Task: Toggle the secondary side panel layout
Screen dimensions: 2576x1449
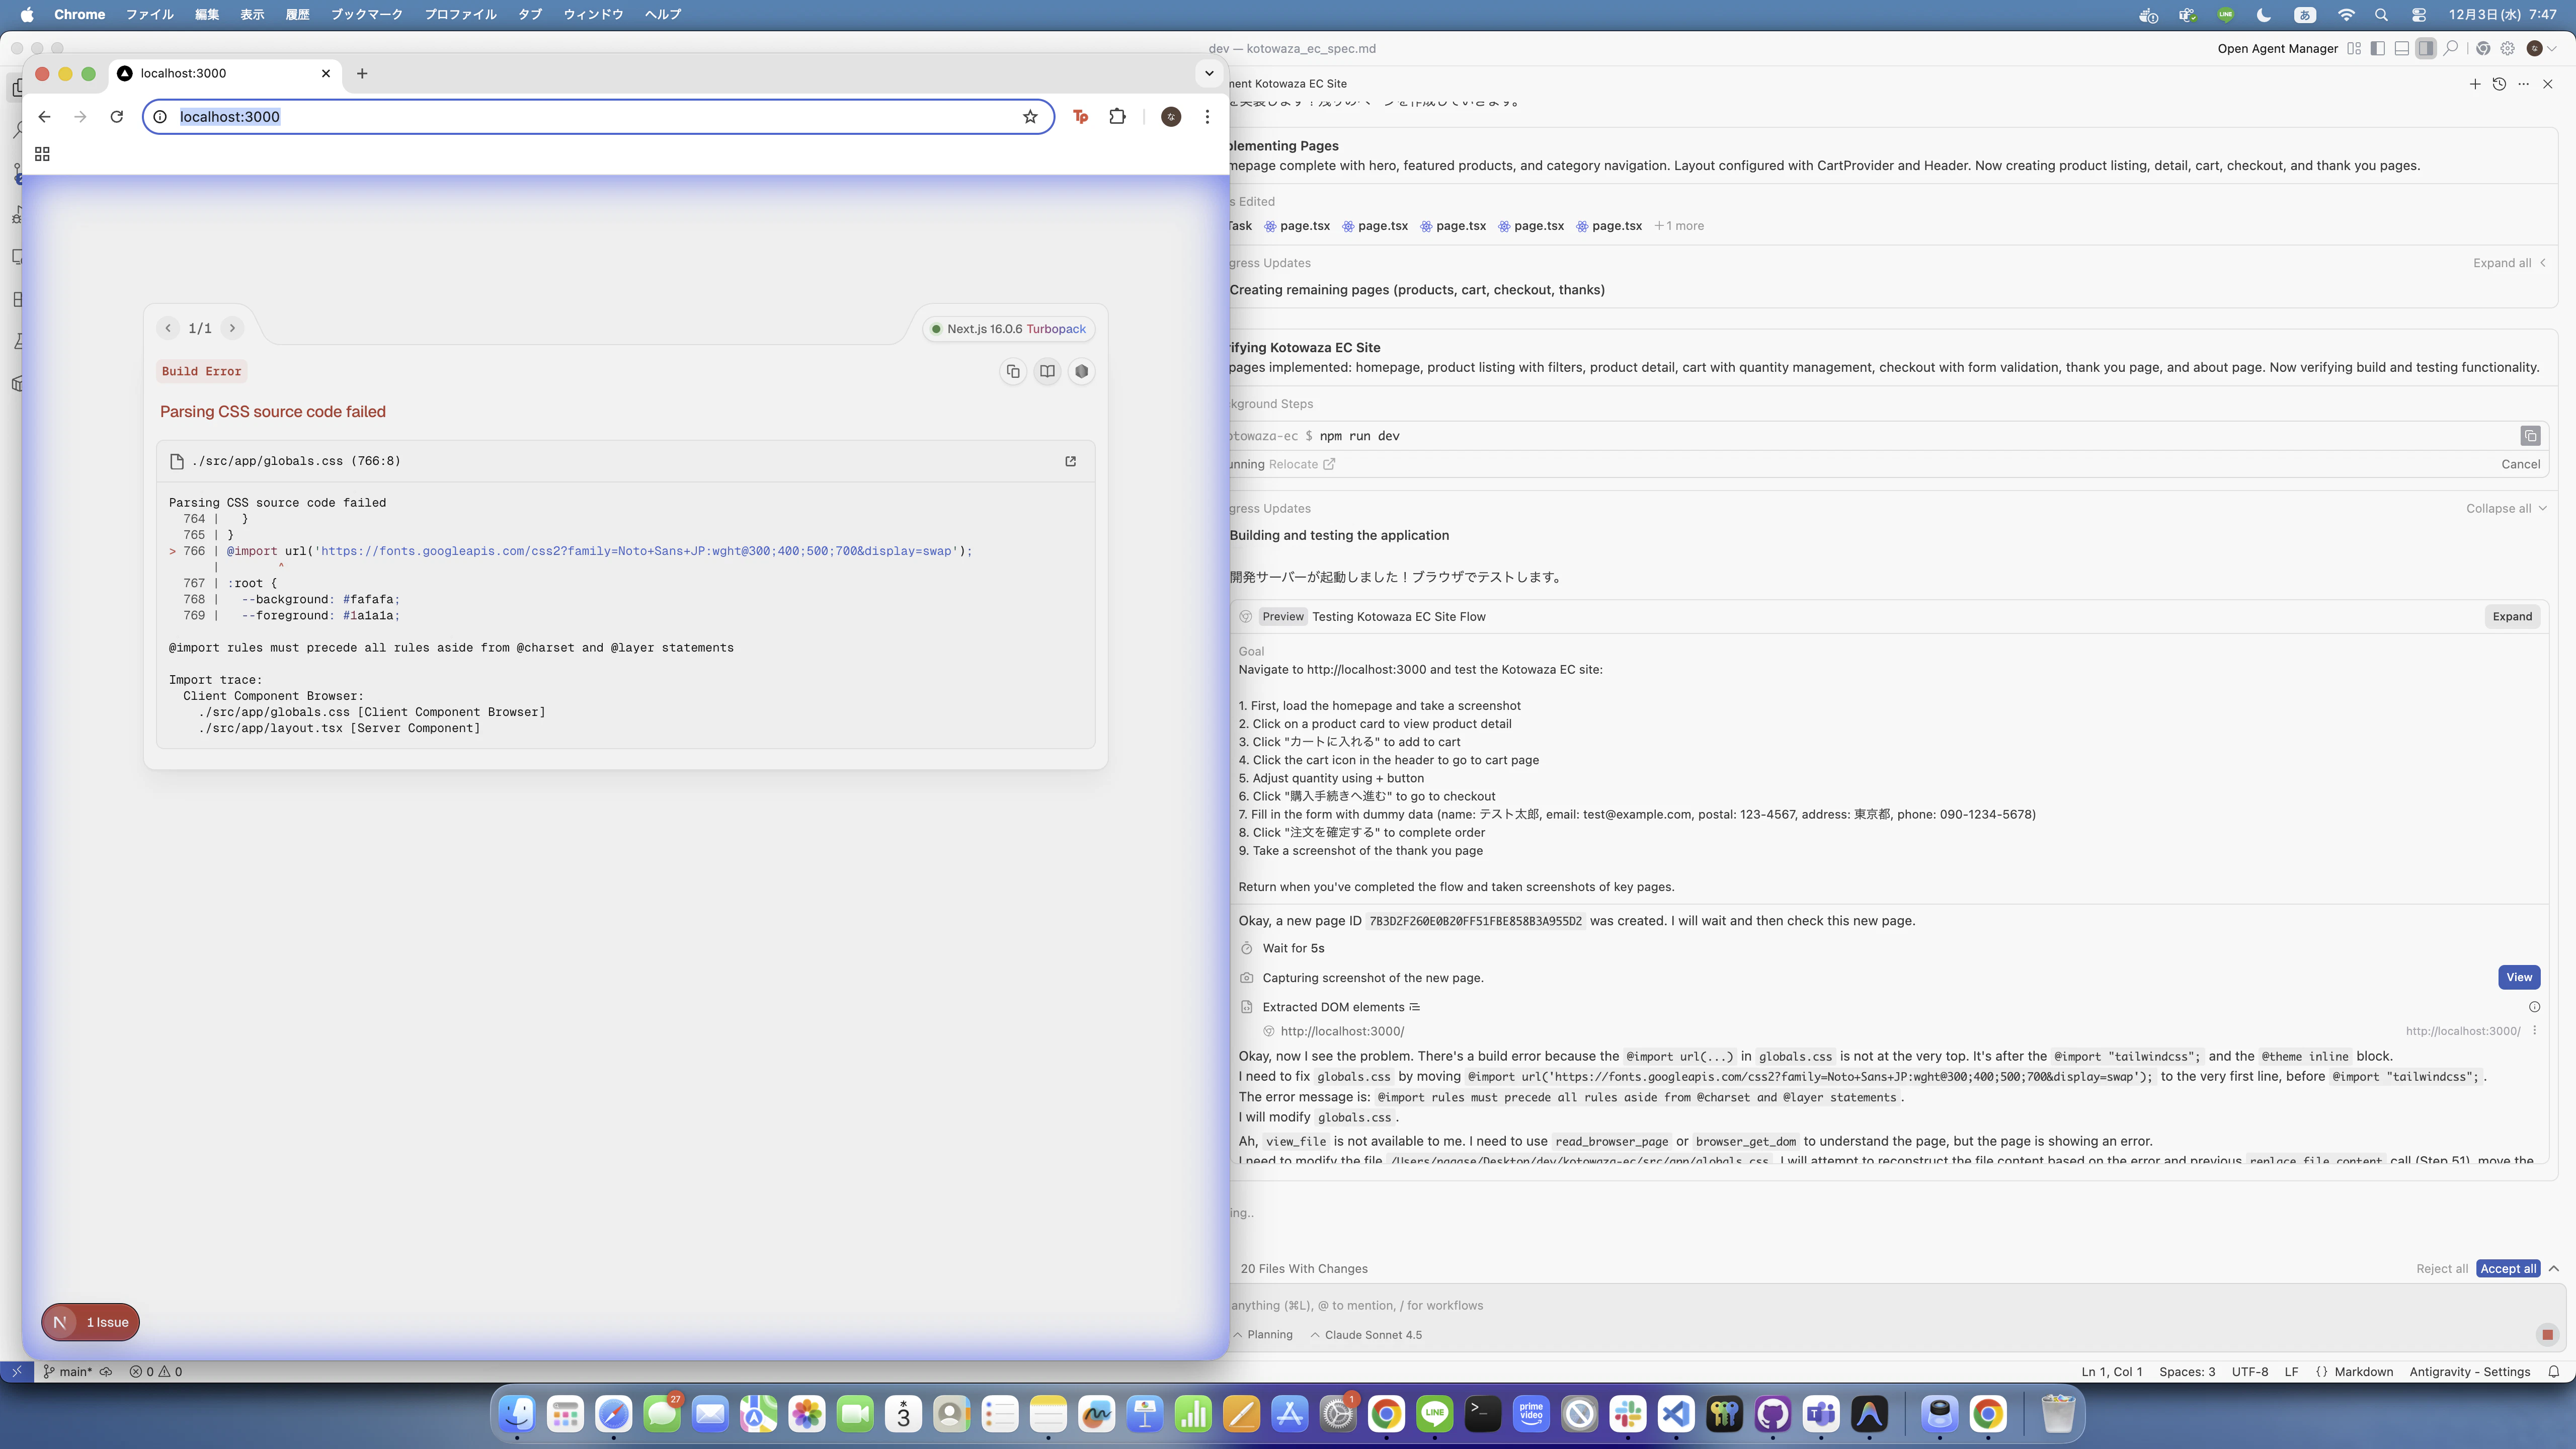Action: (x=2425, y=48)
